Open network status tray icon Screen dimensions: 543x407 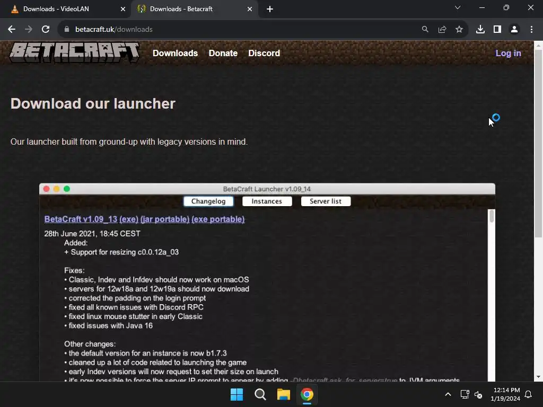click(x=465, y=394)
